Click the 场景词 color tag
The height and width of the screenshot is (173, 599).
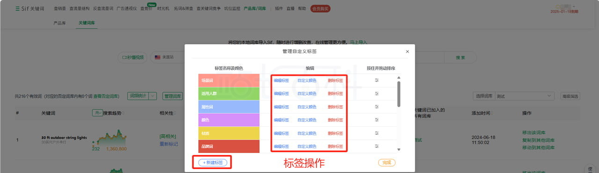click(229, 80)
